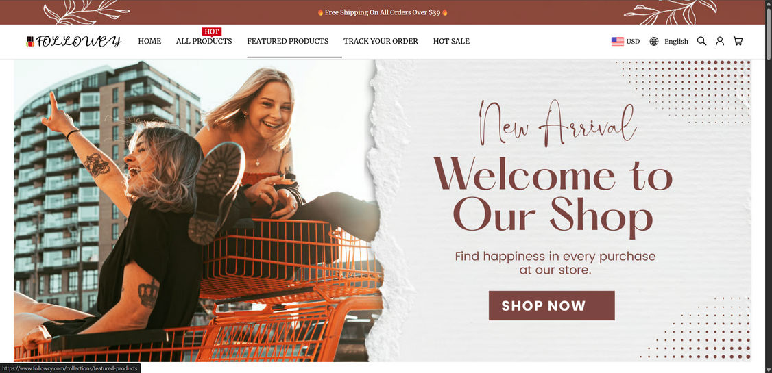Click the SHOP NOW button
The height and width of the screenshot is (373, 772).
(551, 305)
